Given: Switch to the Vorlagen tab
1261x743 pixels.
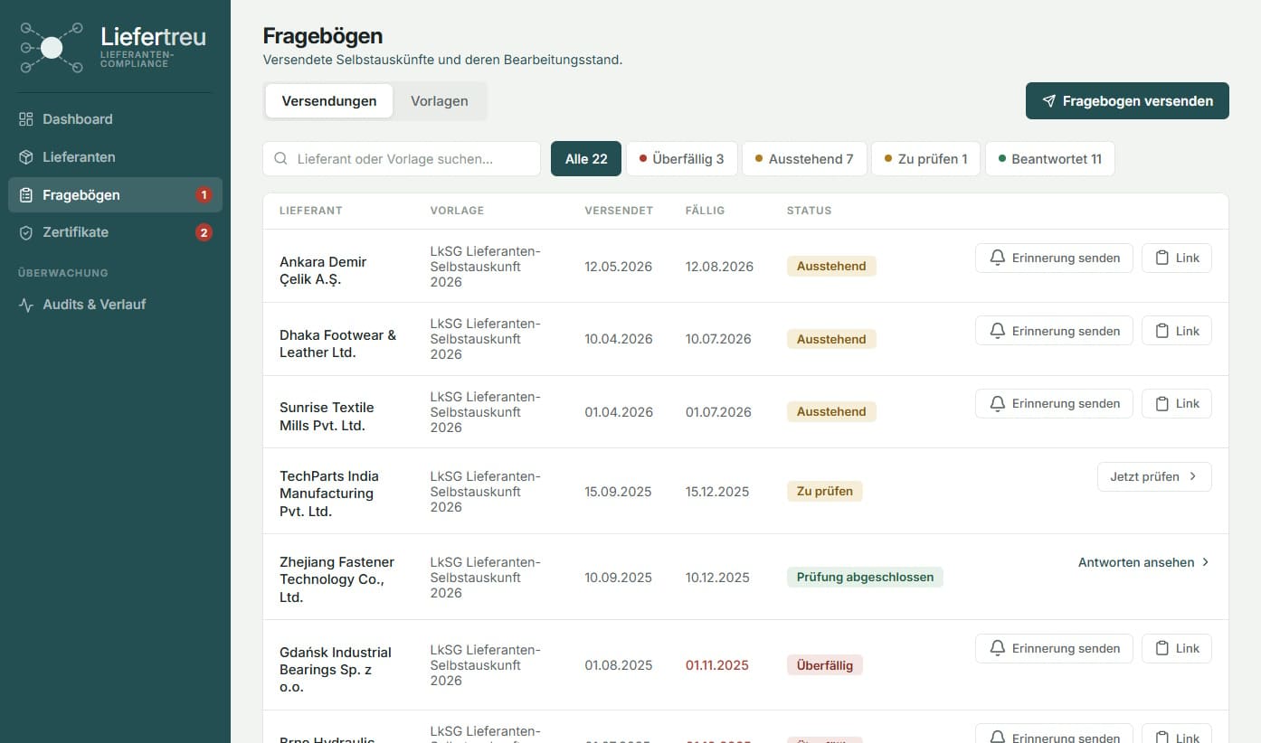Looking at the screenshot, I should tap(440, 101).
